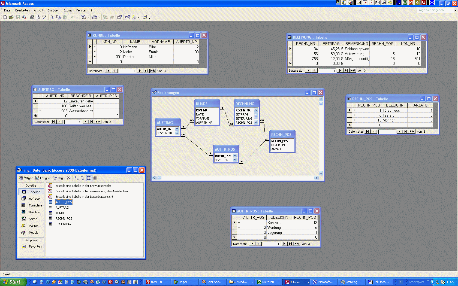The width and height of the screenshot is (458, 286).
Task: Add new record in RECHN_POS table navigator
Action: tap(412, 132)
